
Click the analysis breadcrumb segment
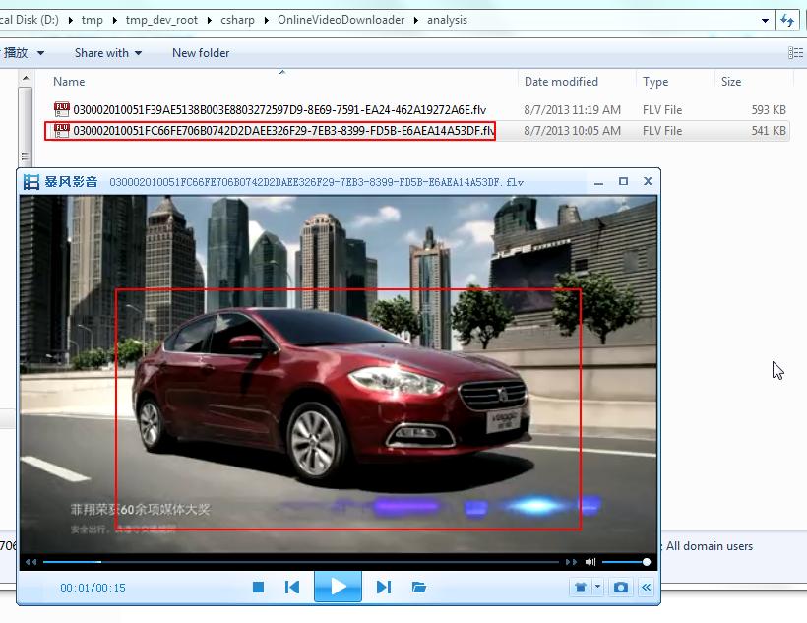(447, 20)
